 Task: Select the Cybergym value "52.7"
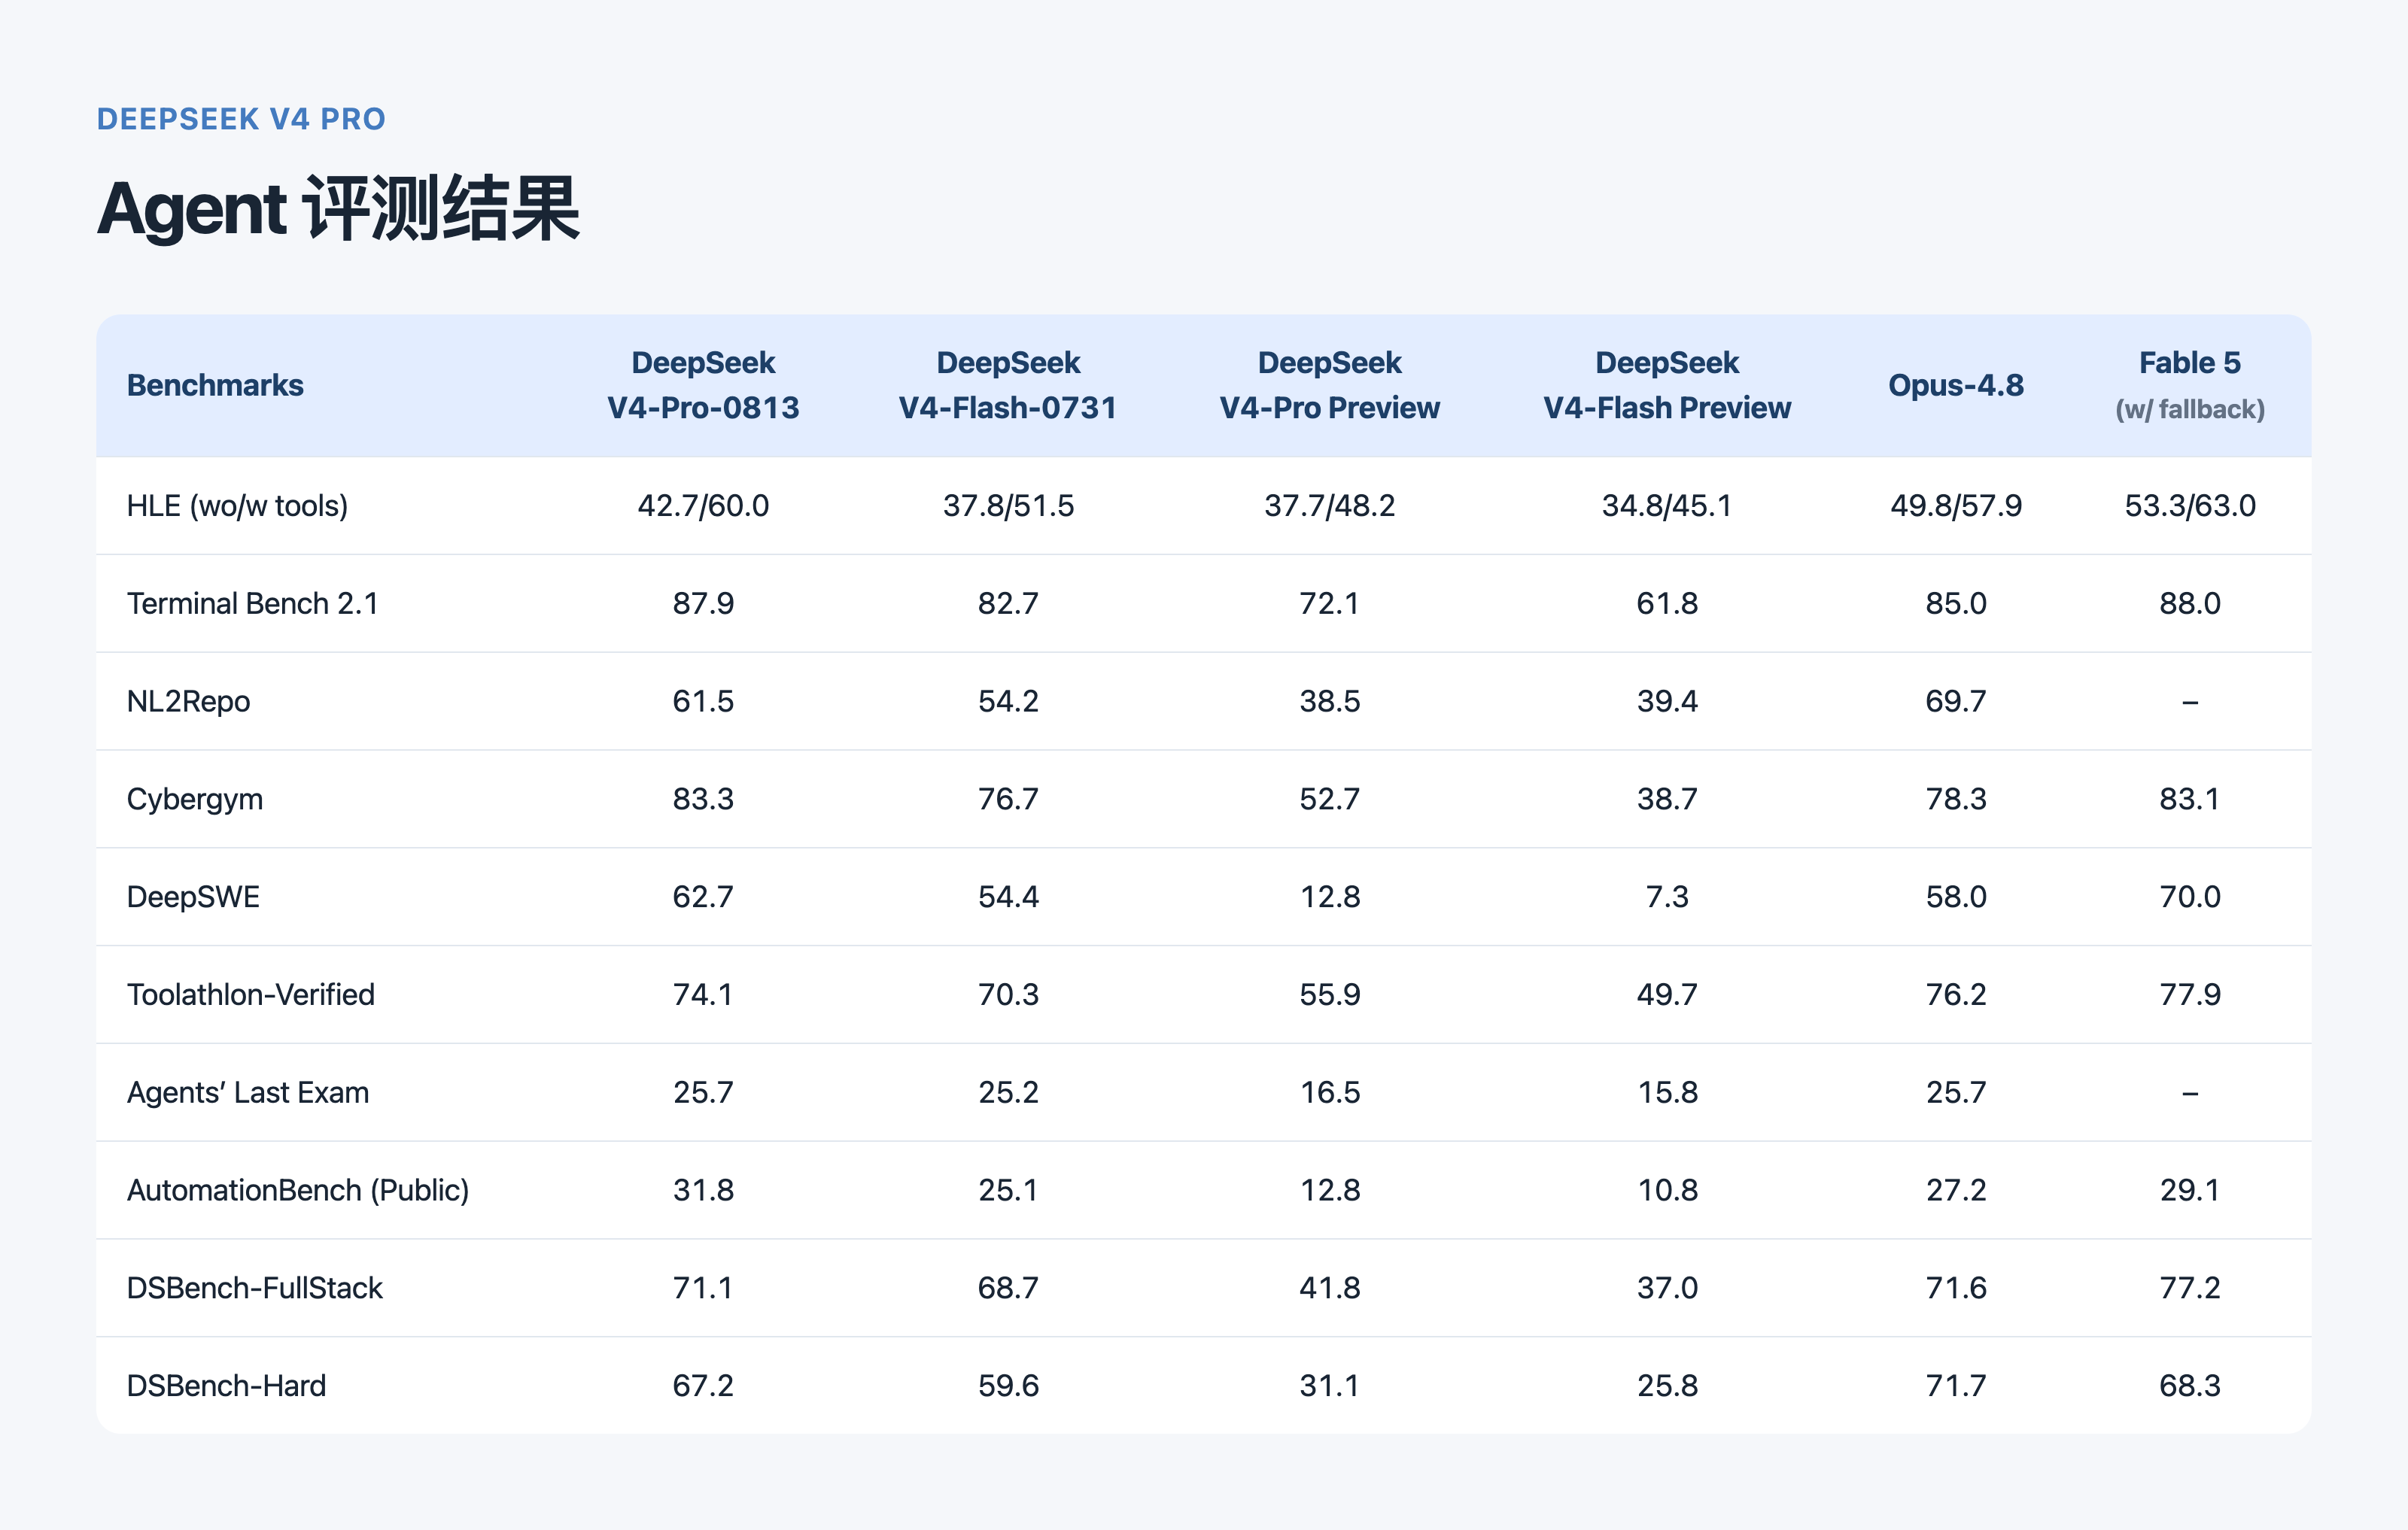1329,800
